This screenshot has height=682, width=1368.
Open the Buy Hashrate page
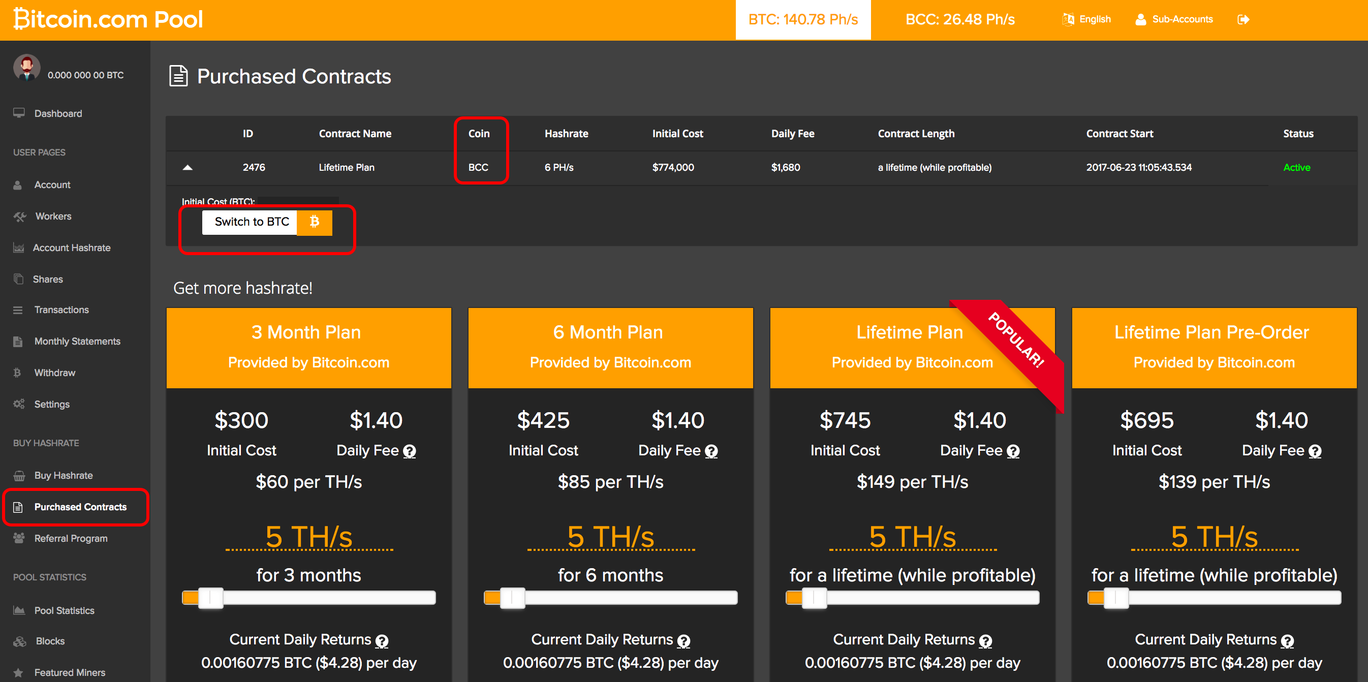click(63, 475)
